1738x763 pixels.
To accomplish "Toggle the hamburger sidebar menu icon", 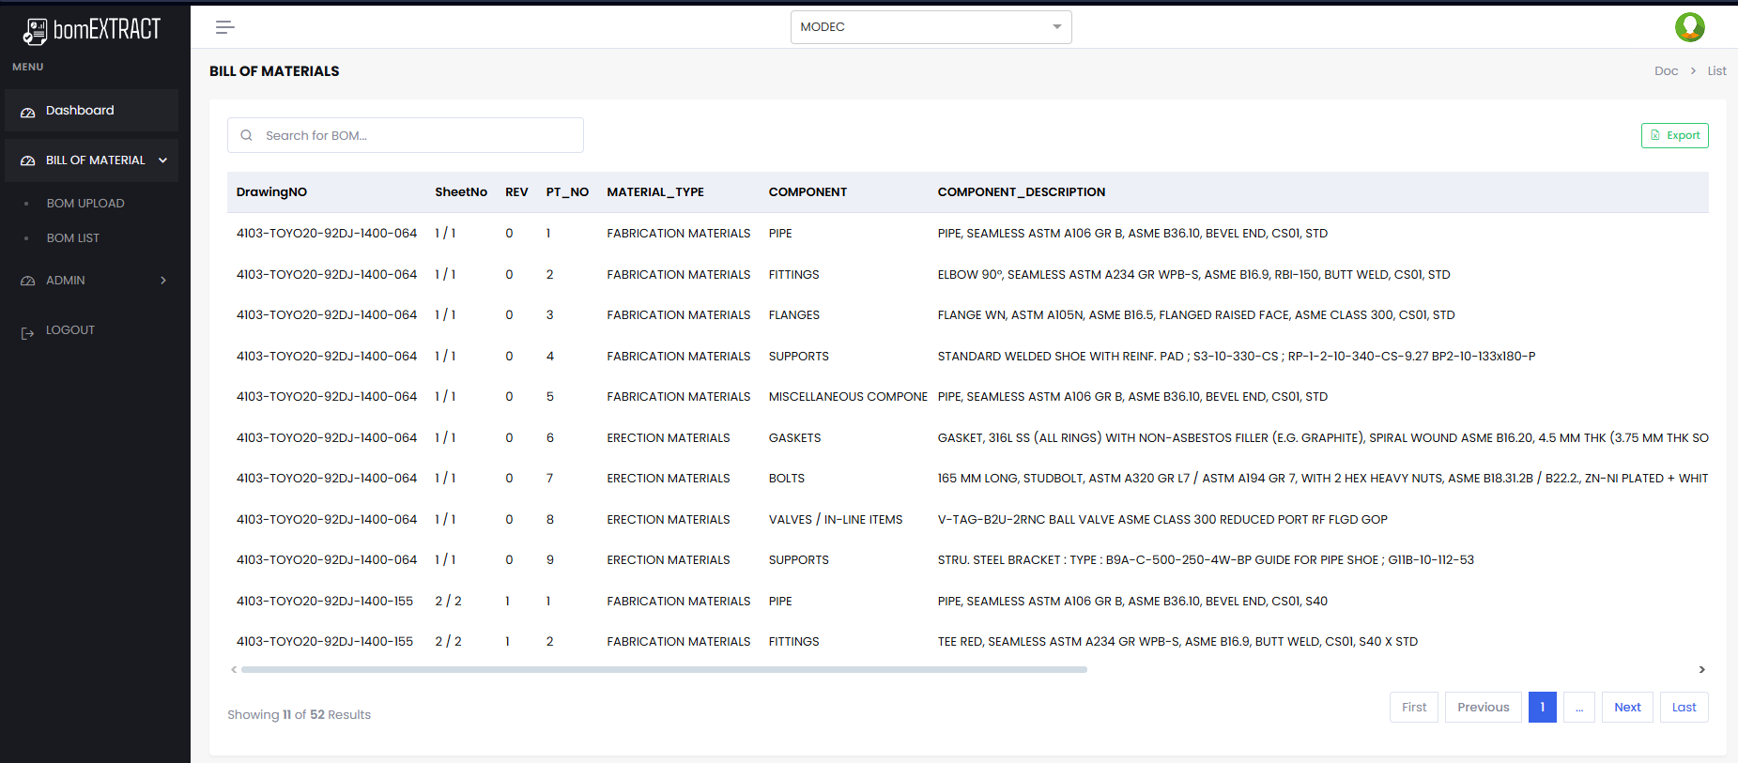I will tap(224, 27).
